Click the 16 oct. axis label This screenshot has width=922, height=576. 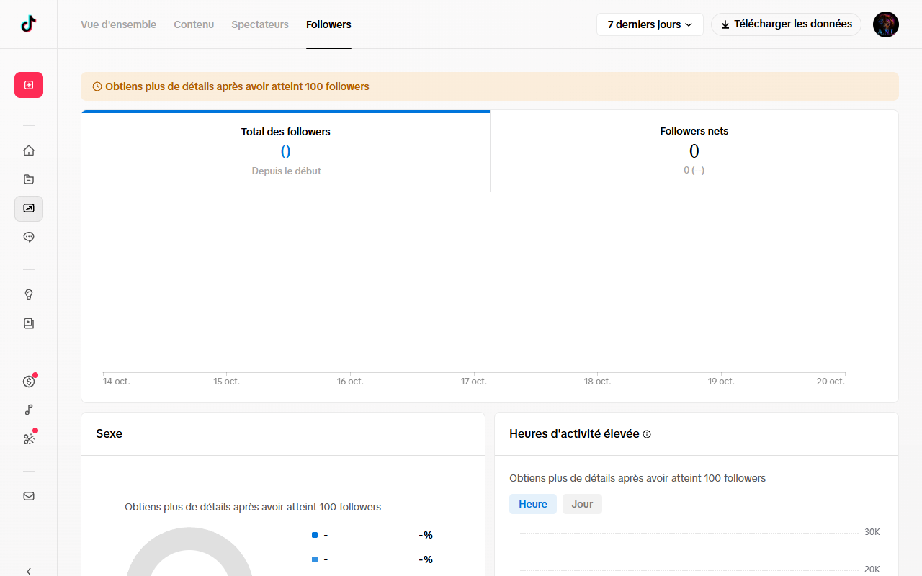click(350, 382)
